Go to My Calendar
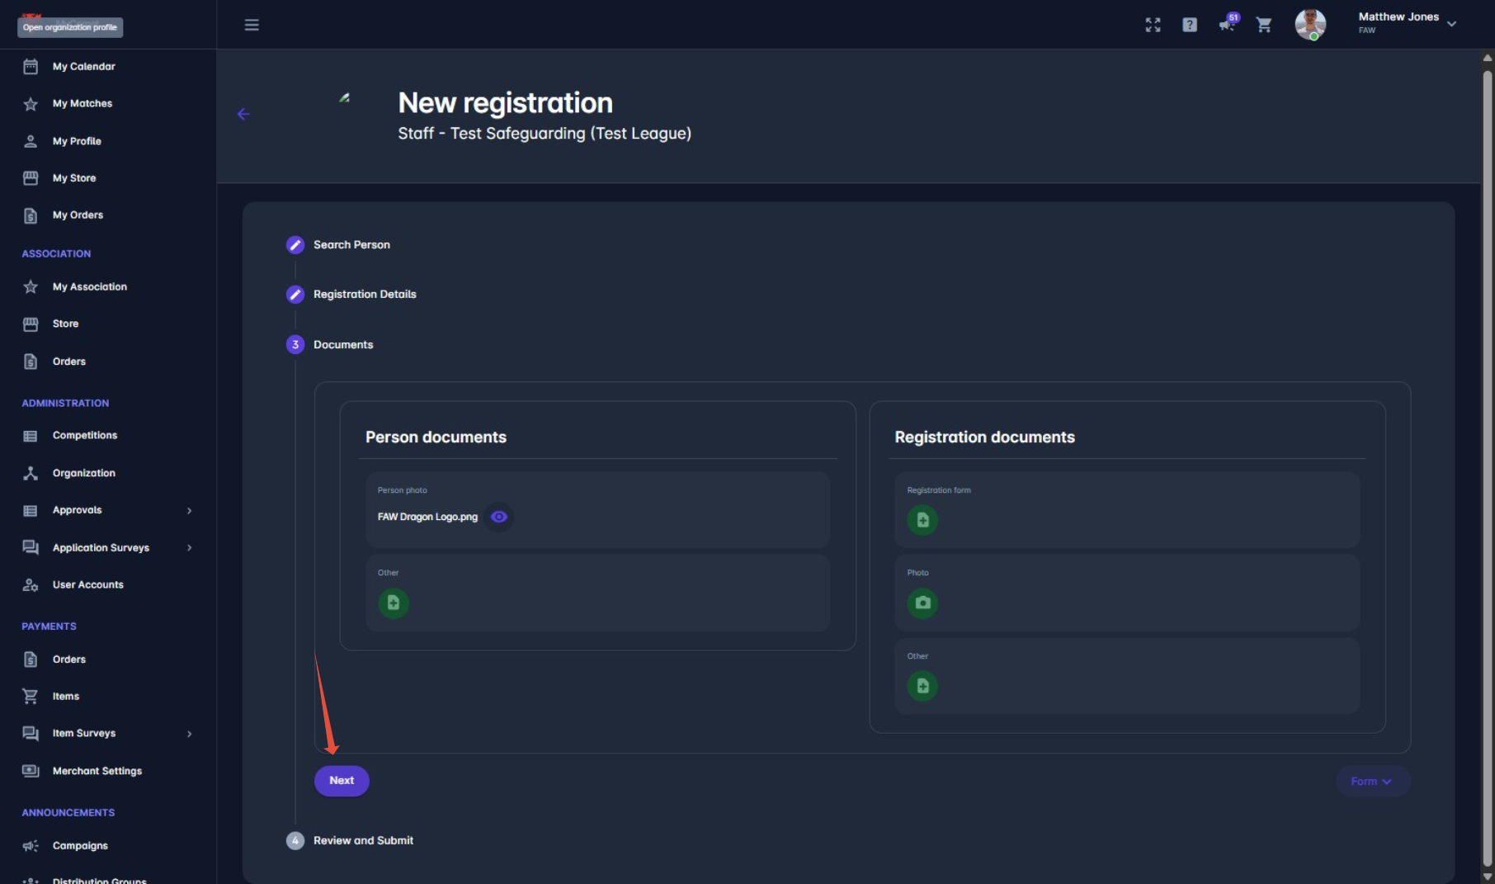 pyautogui.click(x=83, y=67)
